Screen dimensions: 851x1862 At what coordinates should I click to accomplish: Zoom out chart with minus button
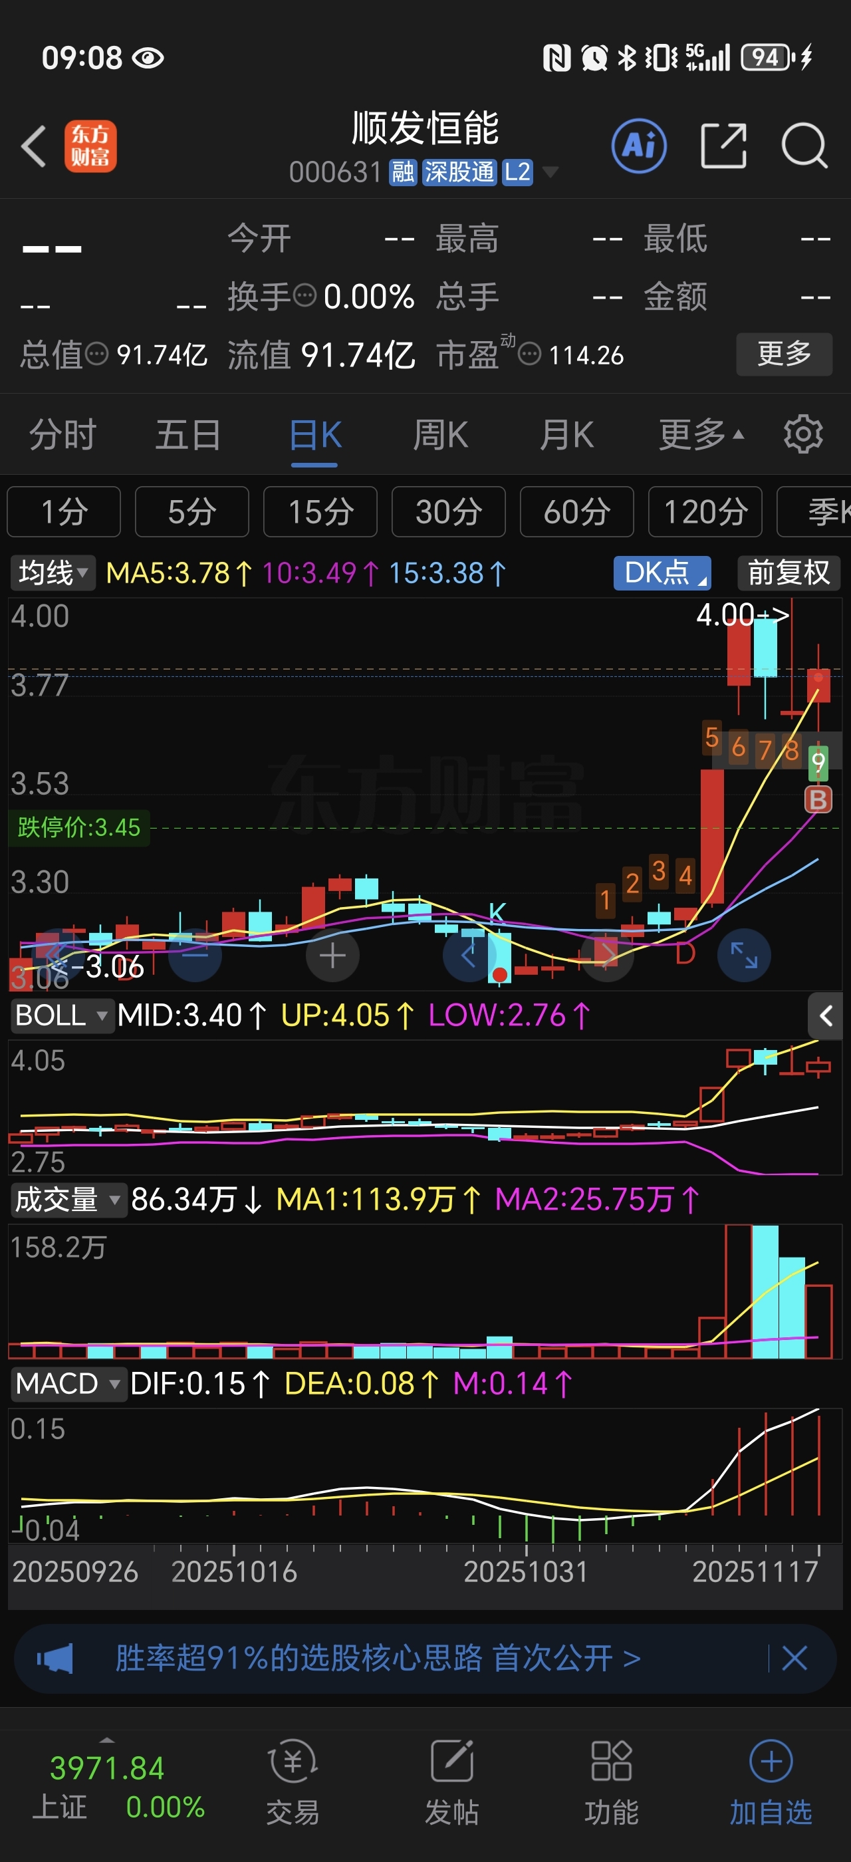(195, 956)
